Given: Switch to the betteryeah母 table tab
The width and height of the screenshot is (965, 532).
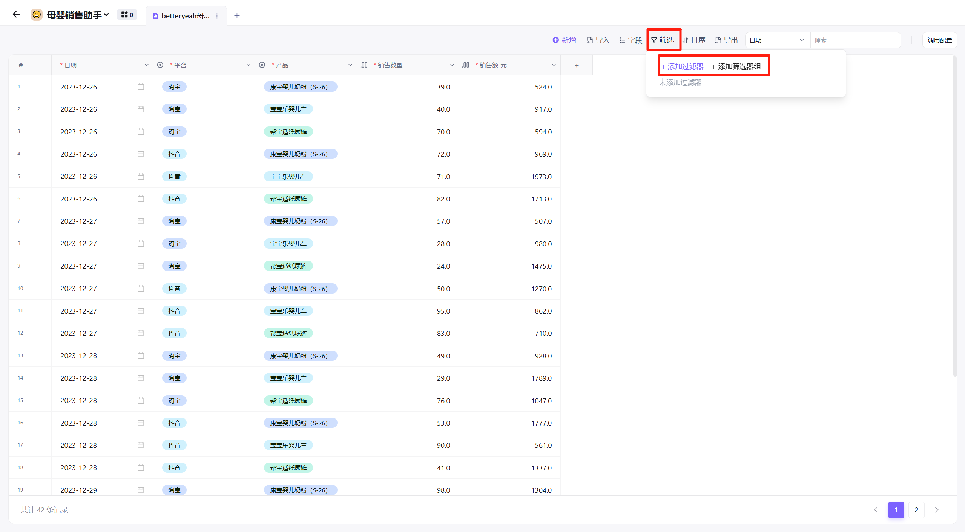Looking at the screenshot, I should click(x=181, y=16).
